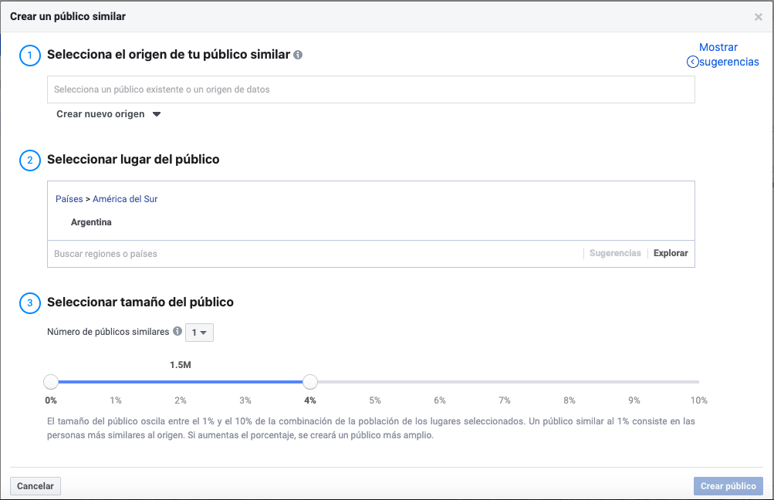The height and width of the screenshot is (500, 774).
Task: Expand the Crear nuevo origen dropdown
Action: [x=108, y=113]
